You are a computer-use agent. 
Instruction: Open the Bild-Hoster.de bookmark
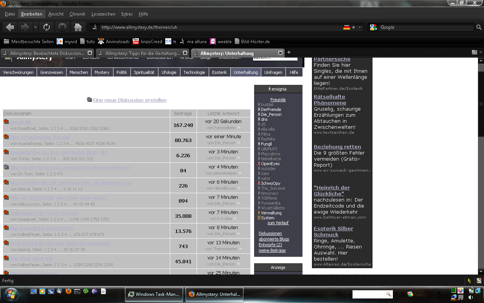[x=253, y=42]
